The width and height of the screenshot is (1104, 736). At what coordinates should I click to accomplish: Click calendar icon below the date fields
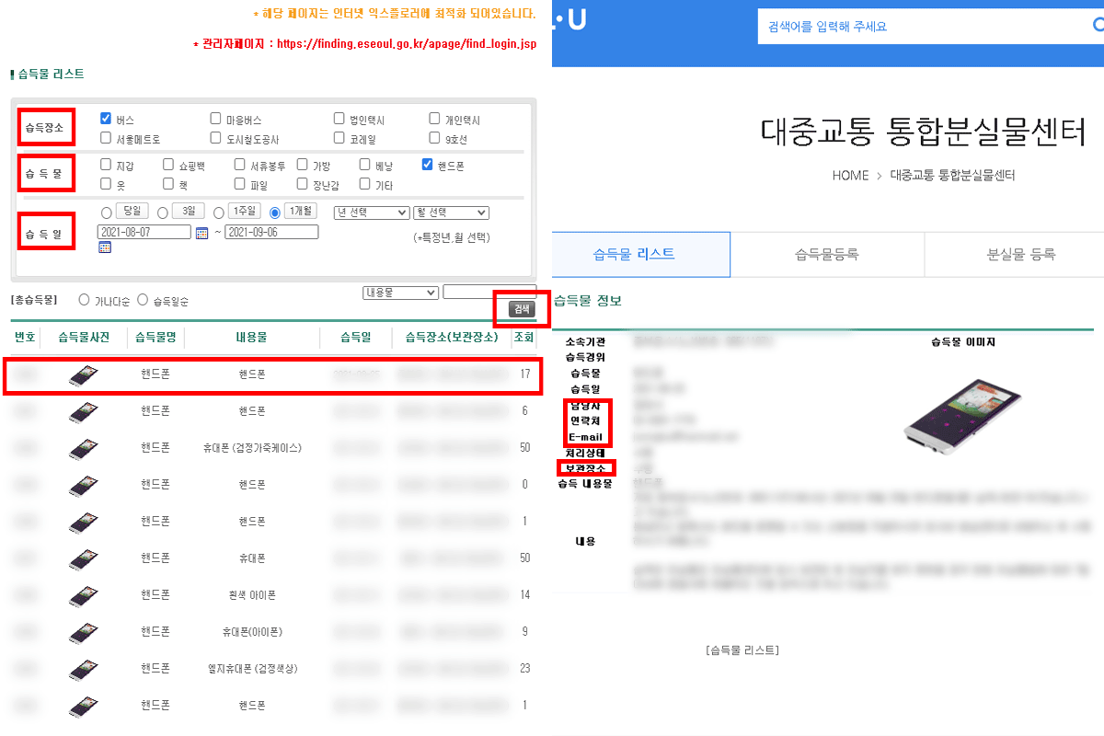coord(105,247)
